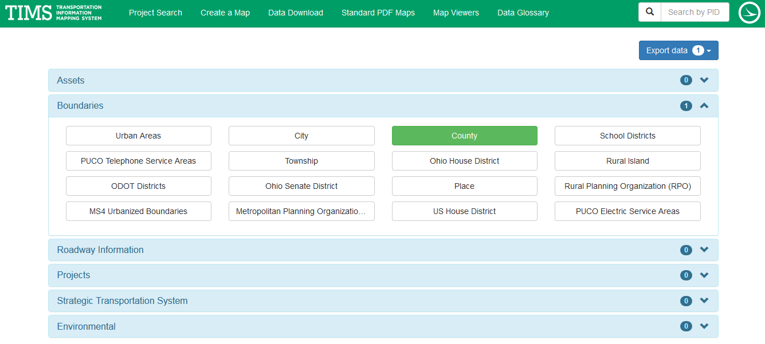Click the magnifying glass search icon
Image resolution: width=765 pixels, height=344 pixels.
pos(649,12)
